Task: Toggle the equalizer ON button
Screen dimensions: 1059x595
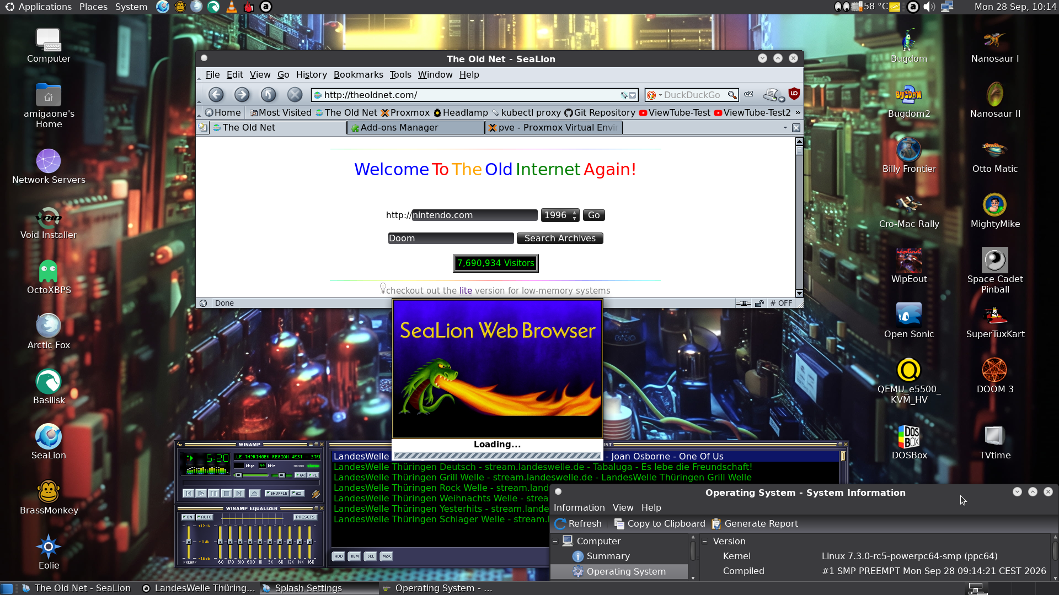Action: 188,517
